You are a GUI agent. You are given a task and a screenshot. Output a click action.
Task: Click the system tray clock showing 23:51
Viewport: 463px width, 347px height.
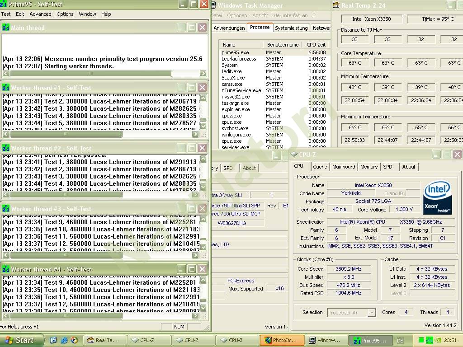pyautogui.click(x=450, y=340)
